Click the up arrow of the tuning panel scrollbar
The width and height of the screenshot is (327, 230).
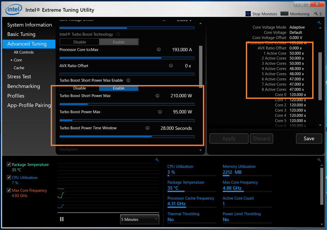pos(201,23)
